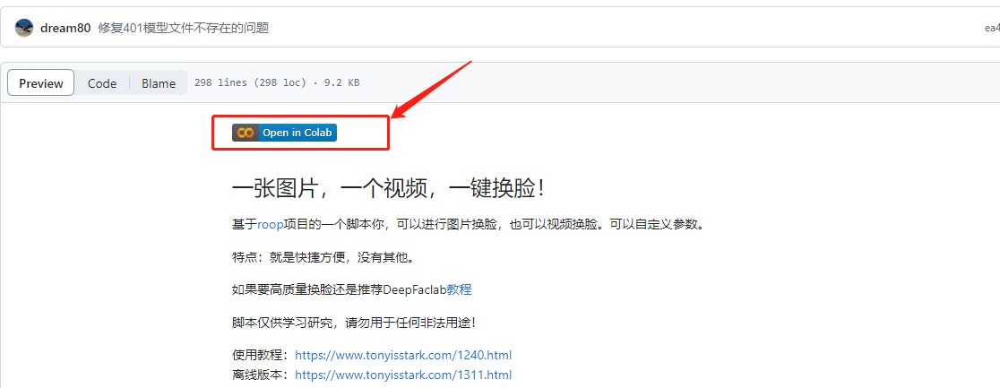Click the Open in Colab badge
This screenshot has width=1000, height=388.
click(284, 133)
